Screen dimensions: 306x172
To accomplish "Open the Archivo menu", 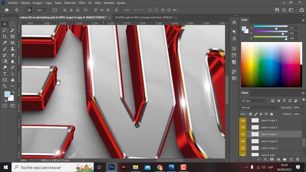I will pyautogui.click(x=13, y=3).
